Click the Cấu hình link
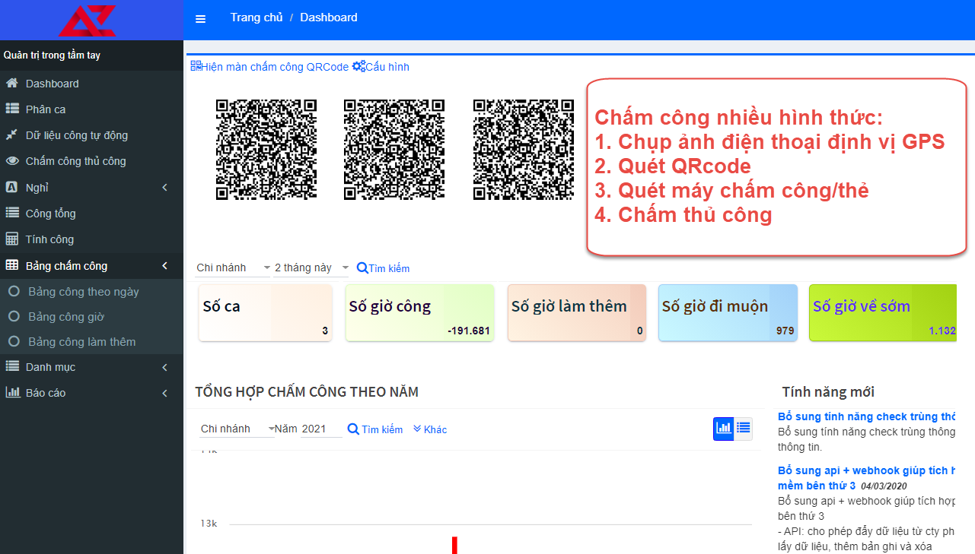 click(x=387, y=67)
